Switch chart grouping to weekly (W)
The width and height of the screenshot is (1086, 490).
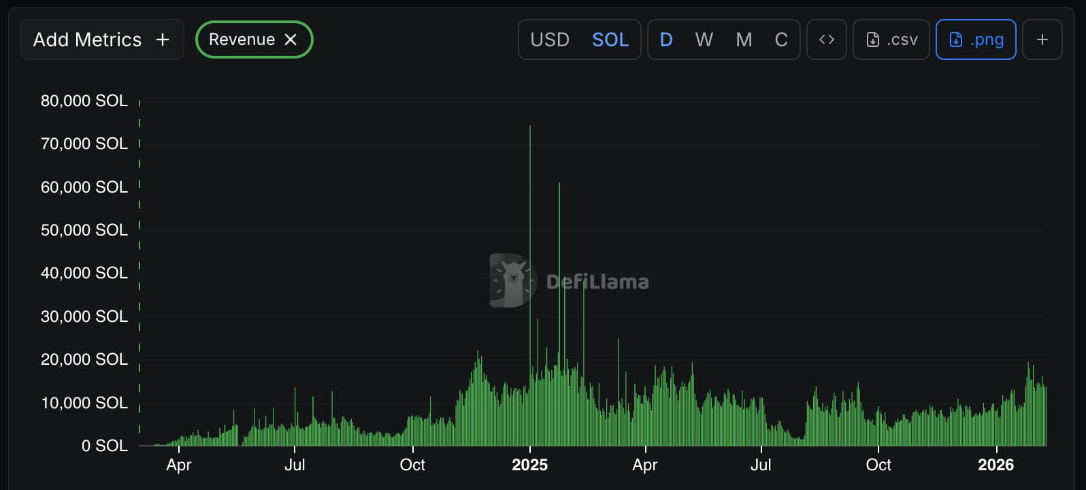704,39
